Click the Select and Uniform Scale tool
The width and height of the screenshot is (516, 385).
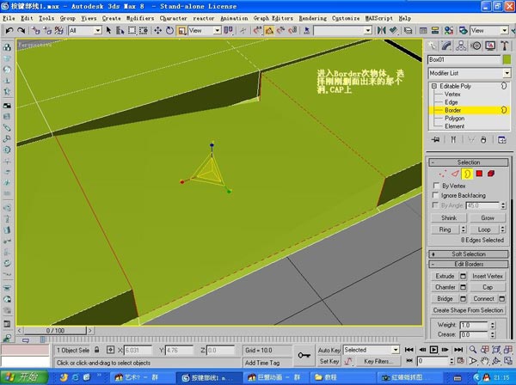click(181, 31)
